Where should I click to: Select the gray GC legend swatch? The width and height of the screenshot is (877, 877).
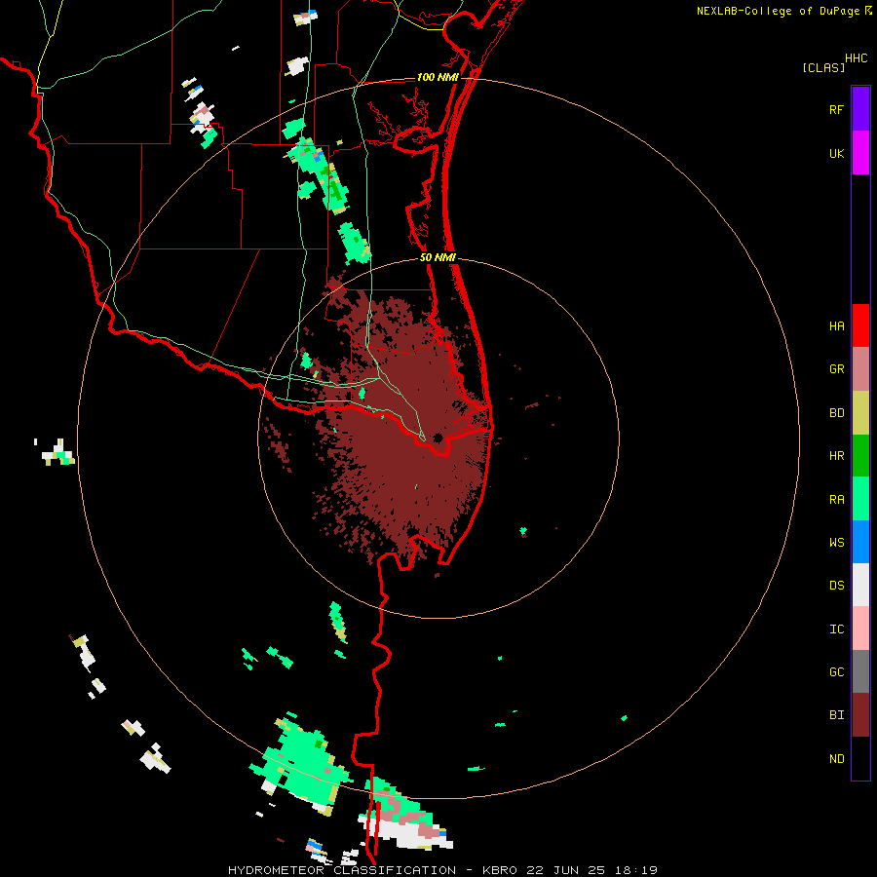click(860, 671)
